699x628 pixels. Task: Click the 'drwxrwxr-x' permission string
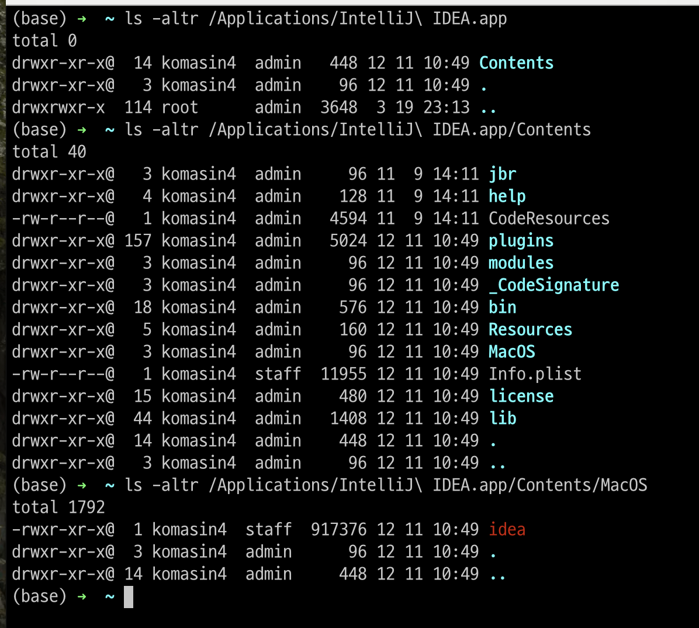point(58,108)
